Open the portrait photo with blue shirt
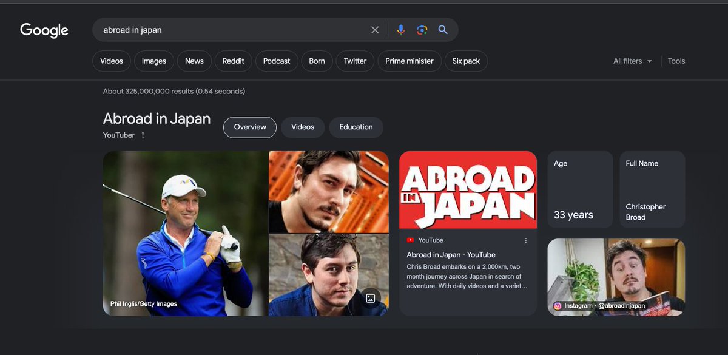This screenshot has height=355, width=728. (328, 275)
